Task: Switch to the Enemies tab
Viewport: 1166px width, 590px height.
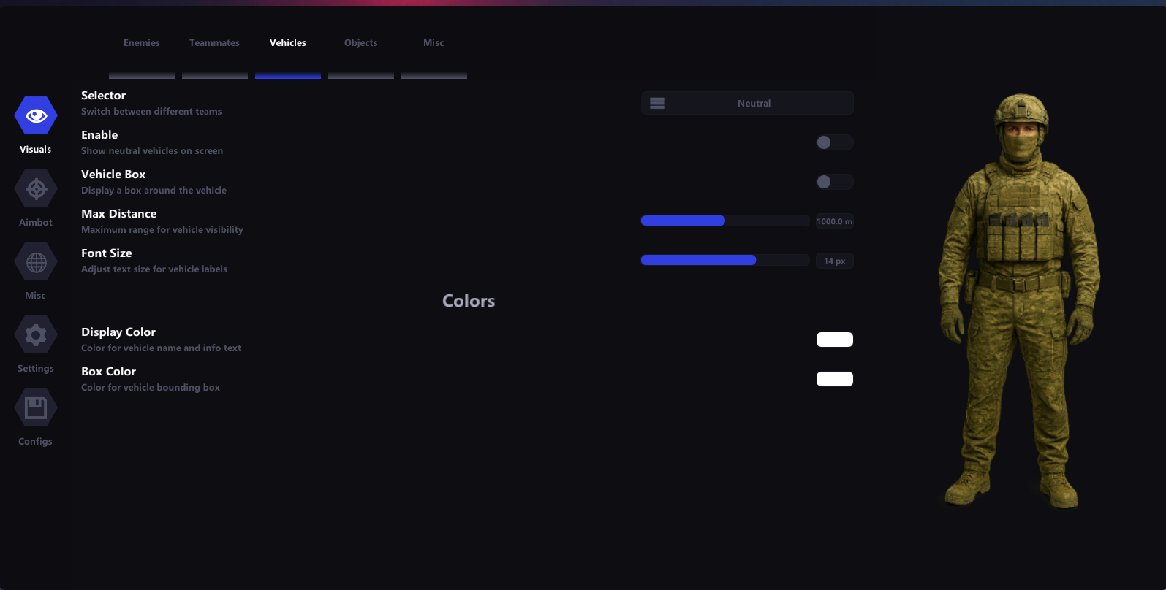Action: click(142, 43)
